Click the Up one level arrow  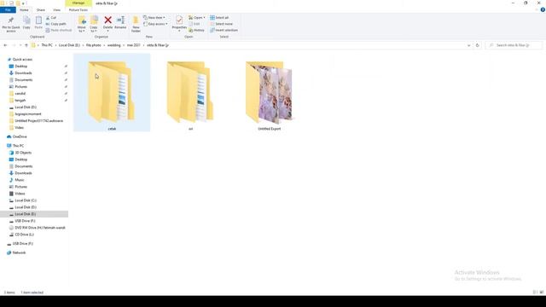click(26, 45)
